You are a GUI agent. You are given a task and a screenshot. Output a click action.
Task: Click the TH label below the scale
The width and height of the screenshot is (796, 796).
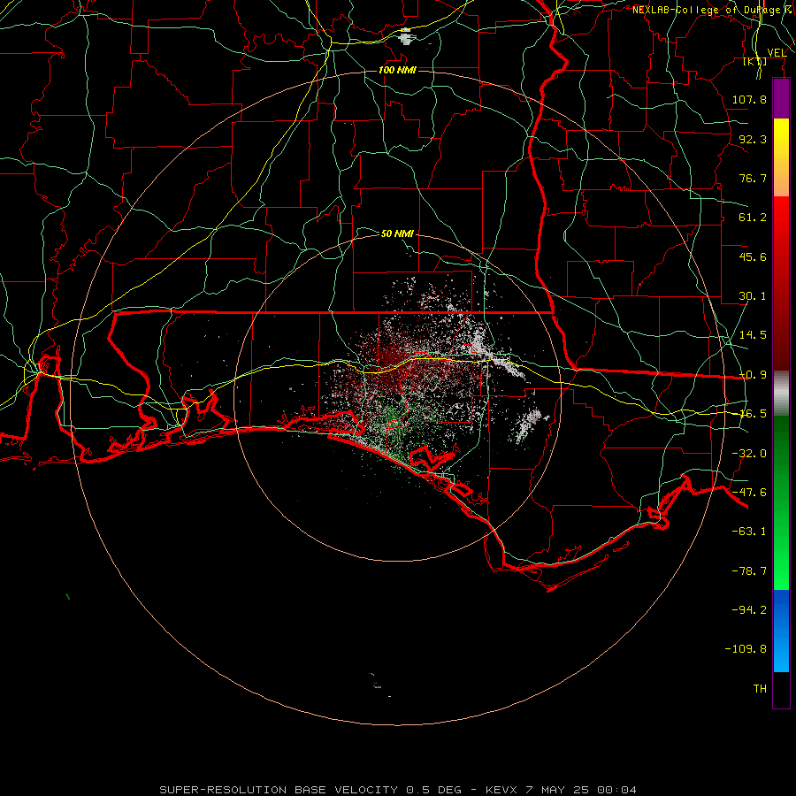(760, 689)
